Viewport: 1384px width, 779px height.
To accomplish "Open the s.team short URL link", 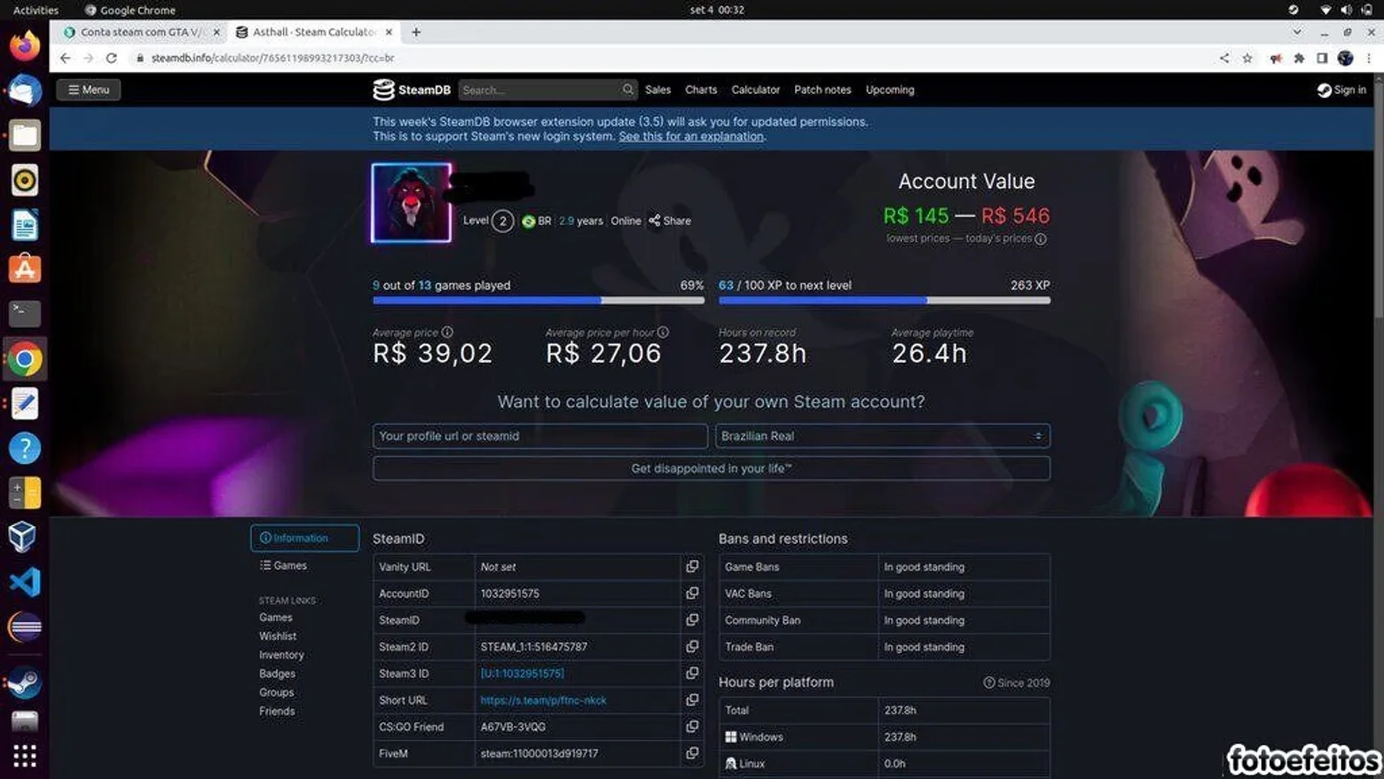I will (543, 700).
